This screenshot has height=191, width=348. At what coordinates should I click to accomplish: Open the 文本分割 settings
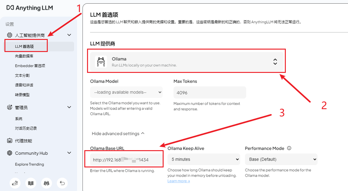[22, 76]
